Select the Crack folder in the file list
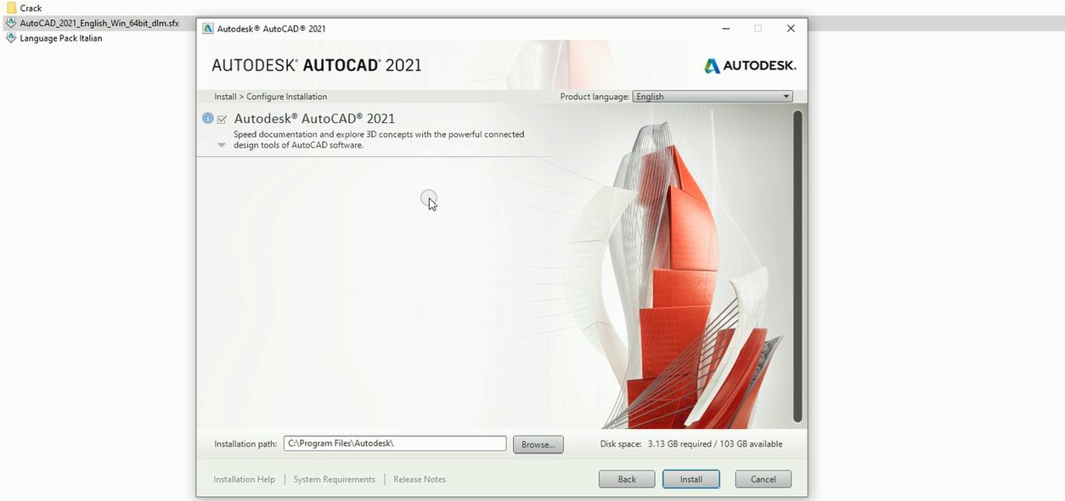 click(24, 8)
